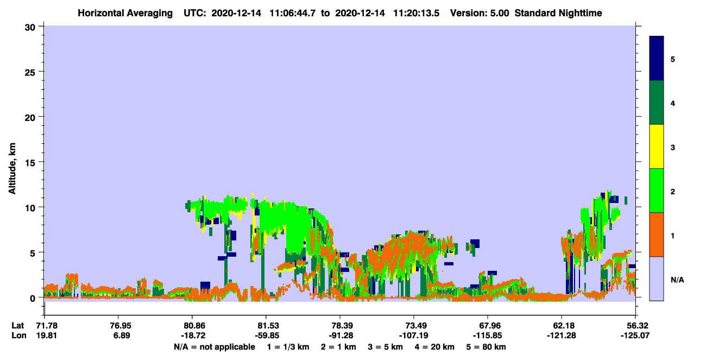Click the dark blue colorbar segment labeled 5
706x362 pixels.
[x=657, y=59]
